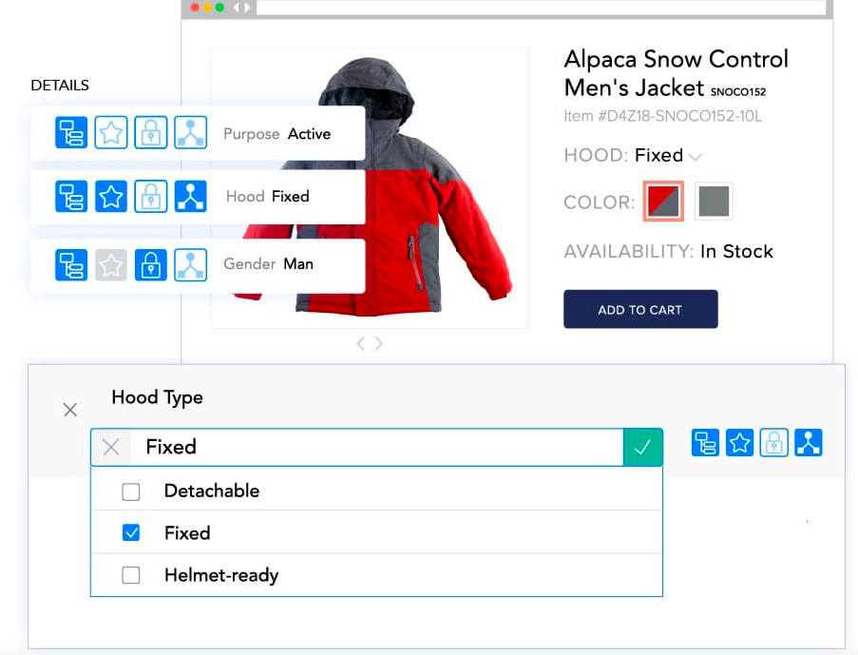Toggle the lock icon in Gender row

[x=151, y=265]
